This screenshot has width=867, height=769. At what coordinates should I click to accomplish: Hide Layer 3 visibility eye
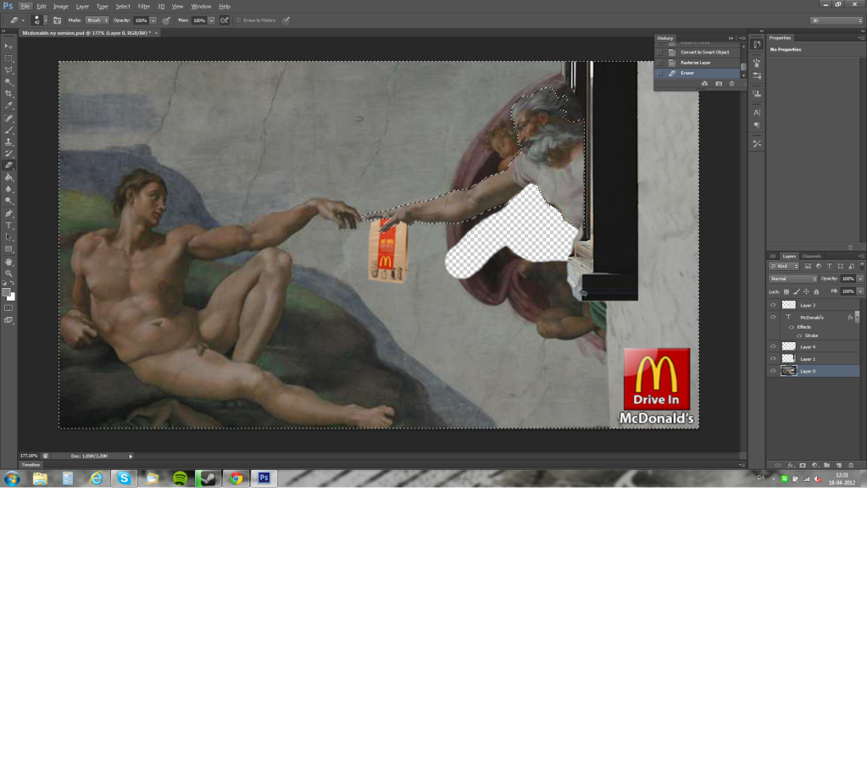click(x=773, y=305)
